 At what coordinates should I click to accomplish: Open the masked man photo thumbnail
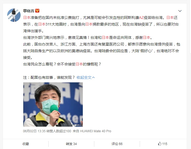coord(53,105)
